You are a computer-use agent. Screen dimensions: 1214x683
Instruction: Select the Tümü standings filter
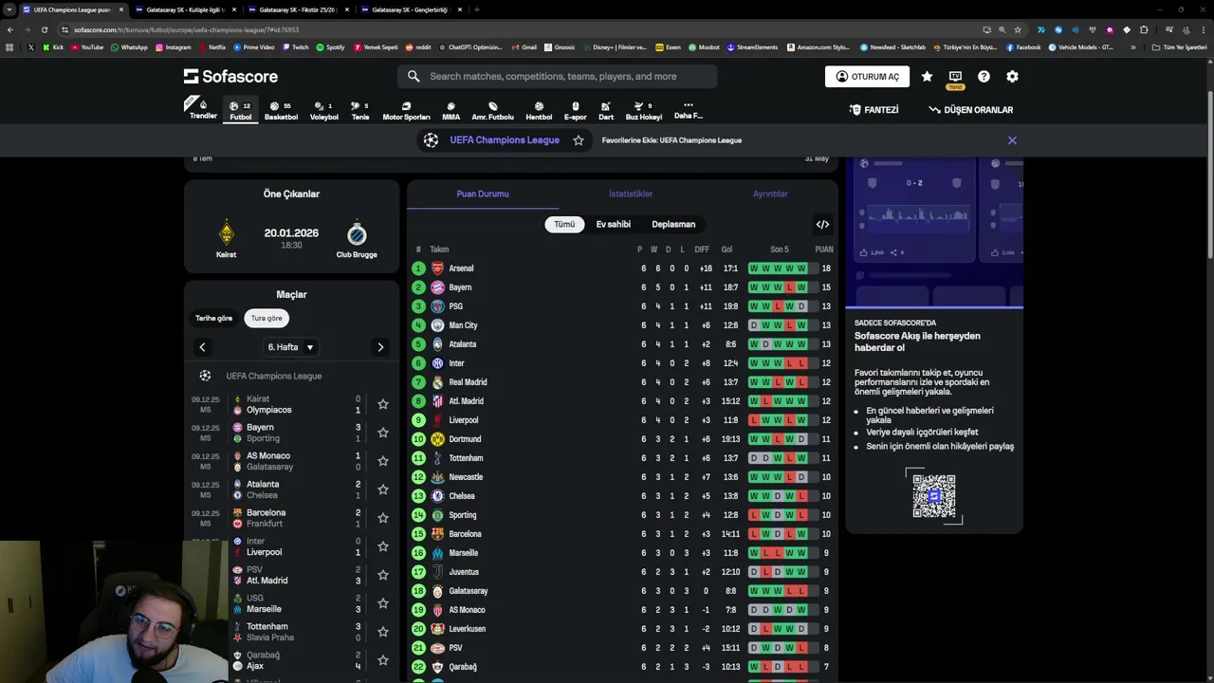[564, 225]
